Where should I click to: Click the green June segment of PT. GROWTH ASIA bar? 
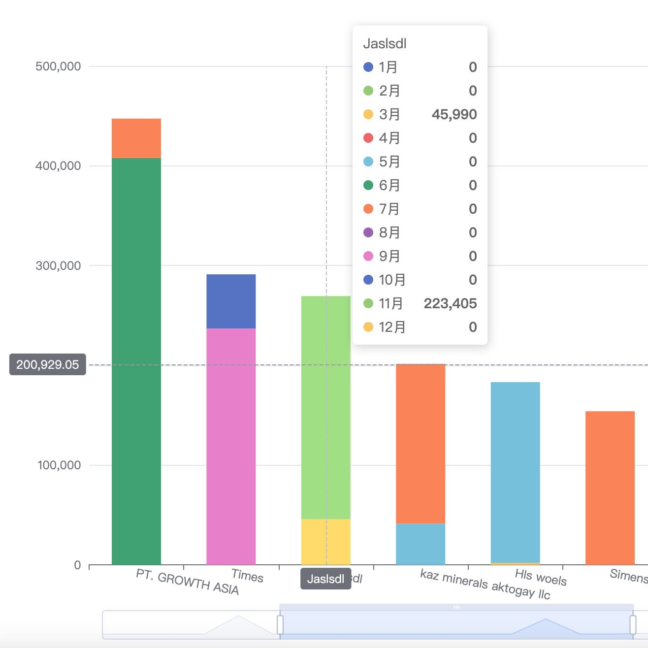(136, 361)
